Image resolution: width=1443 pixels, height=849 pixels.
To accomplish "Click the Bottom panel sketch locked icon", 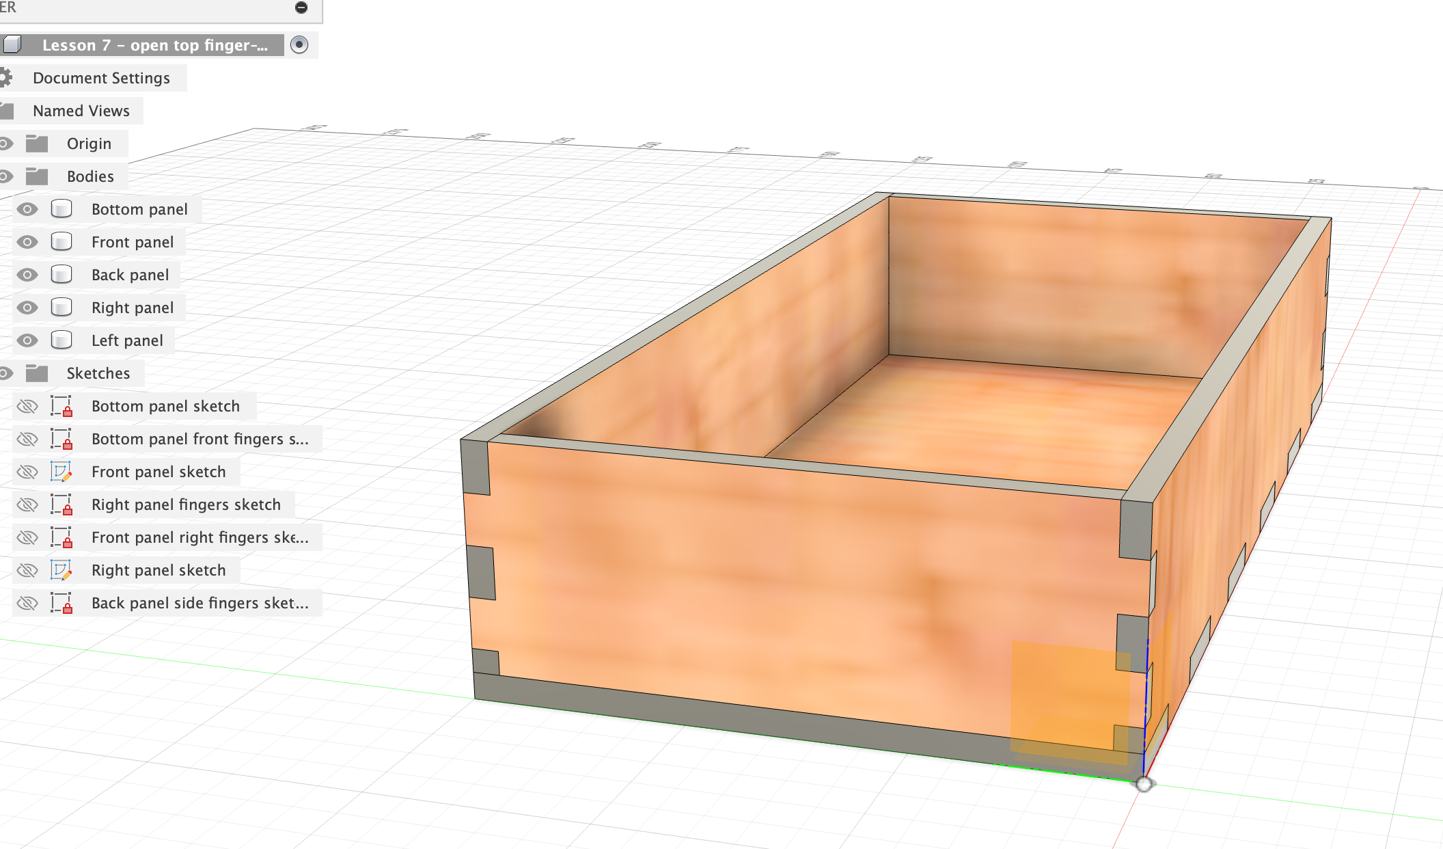I will click(61, 406).
